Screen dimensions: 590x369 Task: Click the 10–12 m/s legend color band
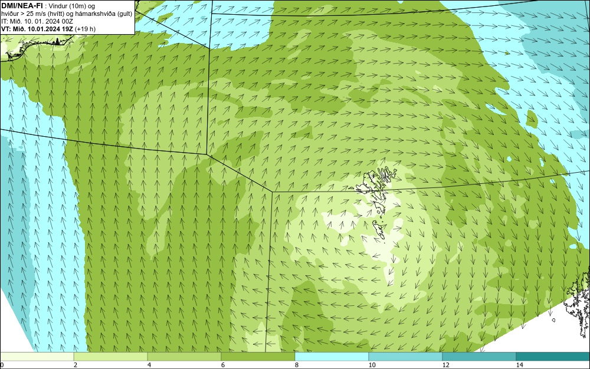pyautogui.click(x=406, y=357)
